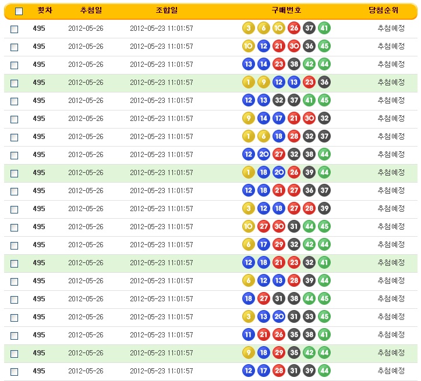
Task: Tick the checkbox for the row starting with ball 11
Action: (15, 336)
